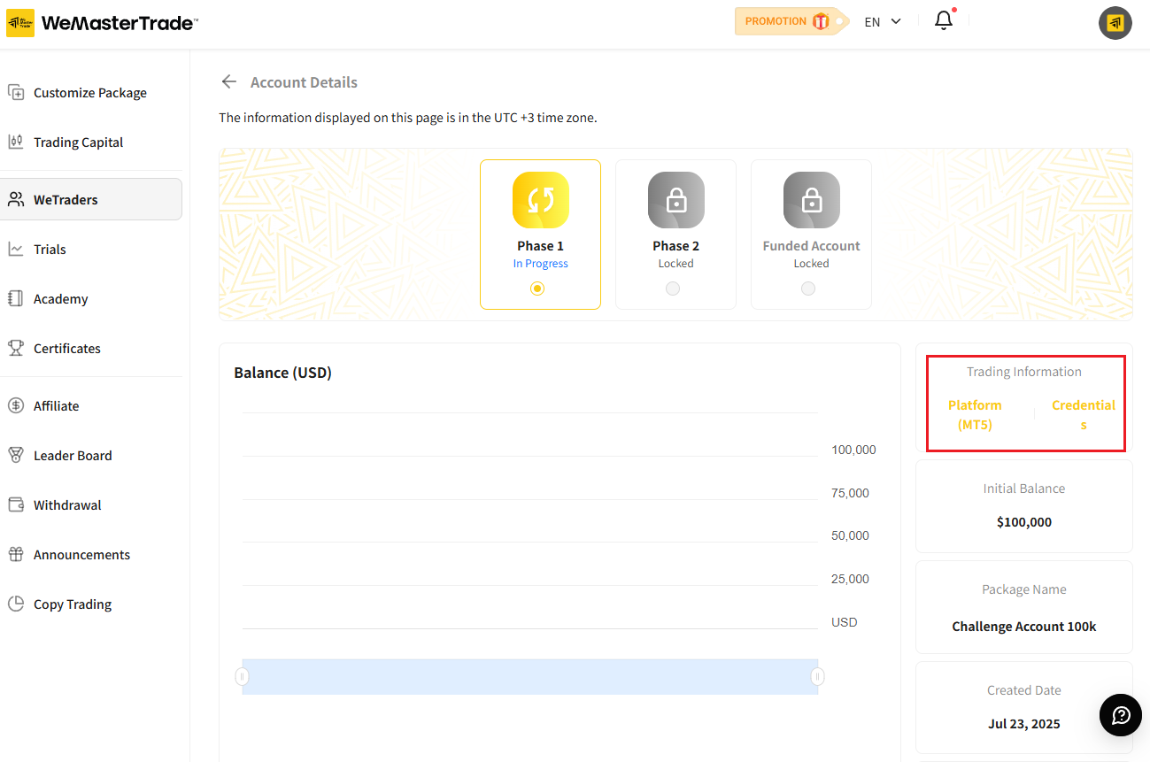1150x762 pixels.
Task: Click the Challenge Account 100k package name
Action: [1024, 627]
